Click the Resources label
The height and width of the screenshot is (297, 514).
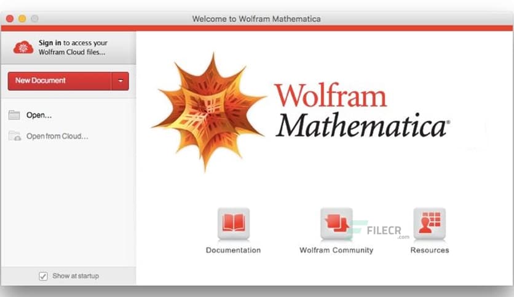point(430,250)
